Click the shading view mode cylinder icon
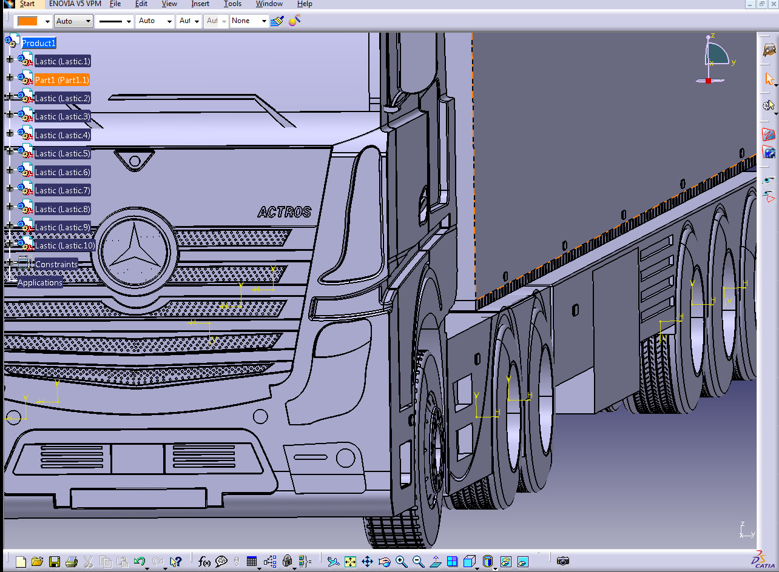The image size is (779, 572). (x=488, y=562)
